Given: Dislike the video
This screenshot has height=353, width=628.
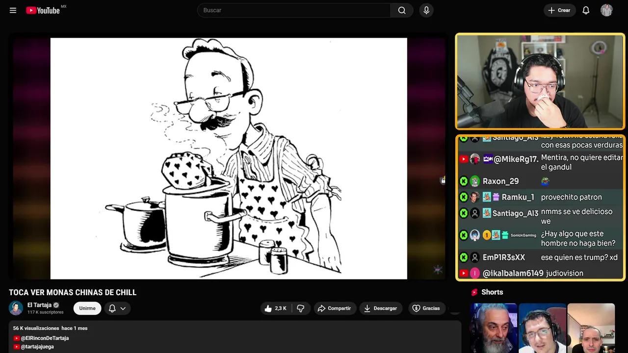Looking at the screenshot, I should [x=301, y=308].
